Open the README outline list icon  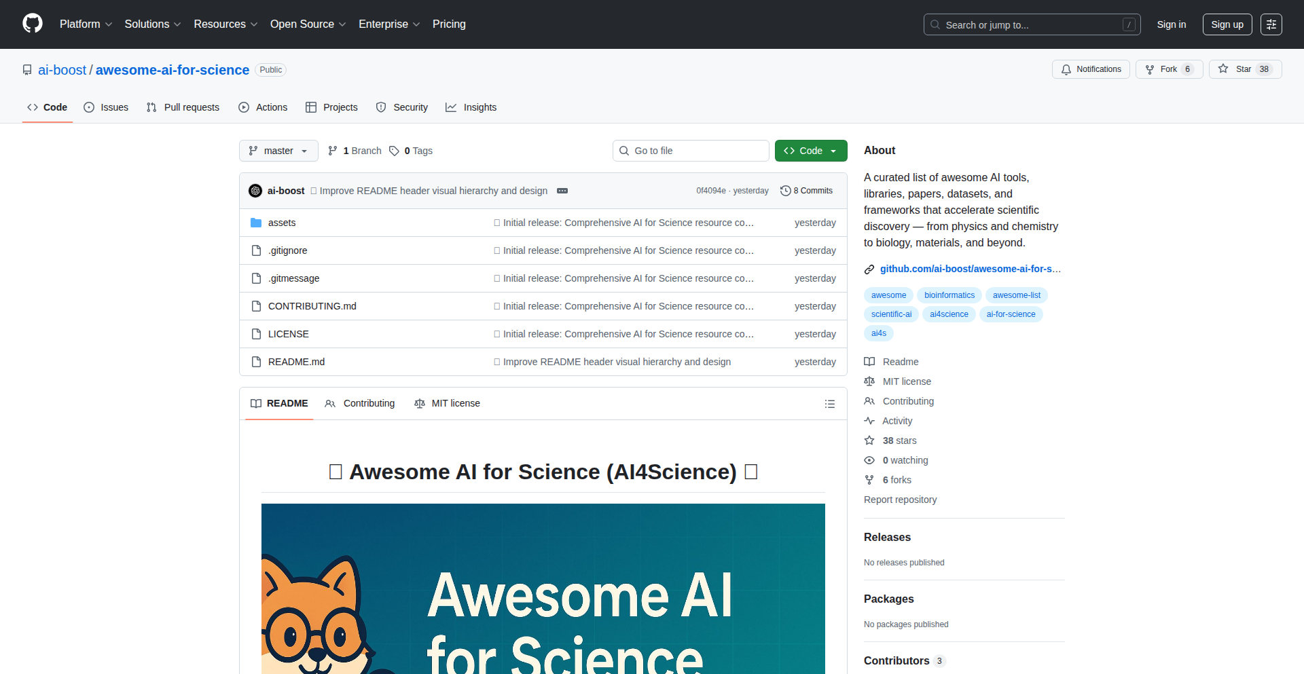click(829, 404)
